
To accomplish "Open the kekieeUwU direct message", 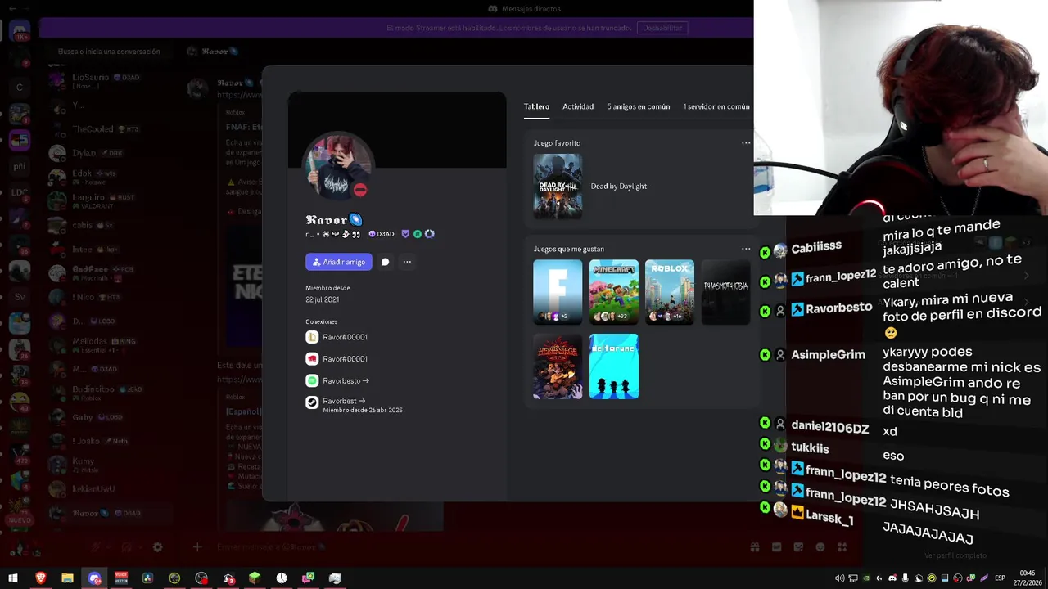I will (110, 489).
